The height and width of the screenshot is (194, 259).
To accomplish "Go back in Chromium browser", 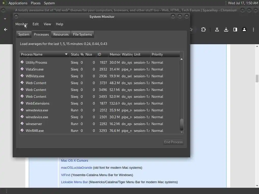I will [6, 30].
